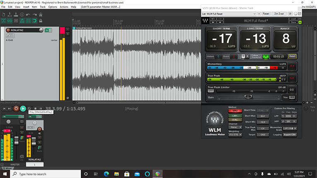
Task: Move the WLM Gain slider handle
Action: click(248, 97)
